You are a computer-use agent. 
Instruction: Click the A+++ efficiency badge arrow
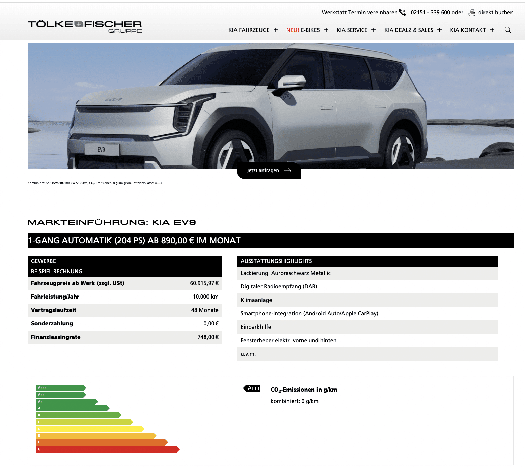click(252, 388)
